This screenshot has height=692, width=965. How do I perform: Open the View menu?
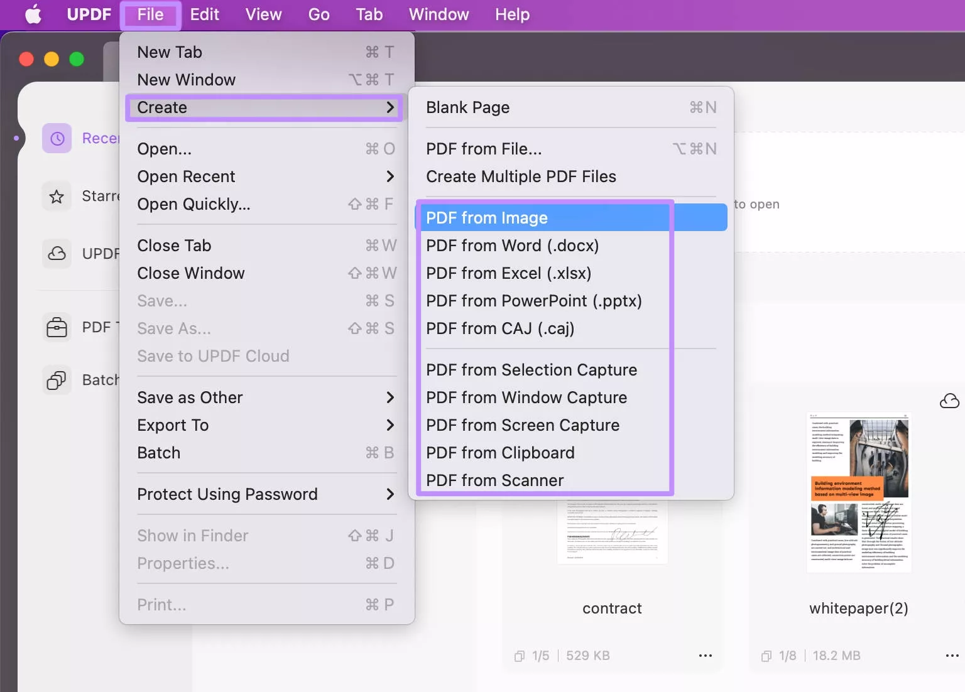coord(263,14)
